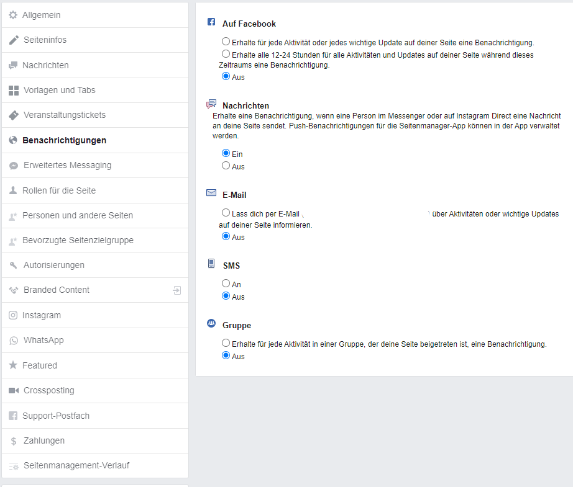Open Crossposting settings
573x487 pixels.
[x=95, y=391]
